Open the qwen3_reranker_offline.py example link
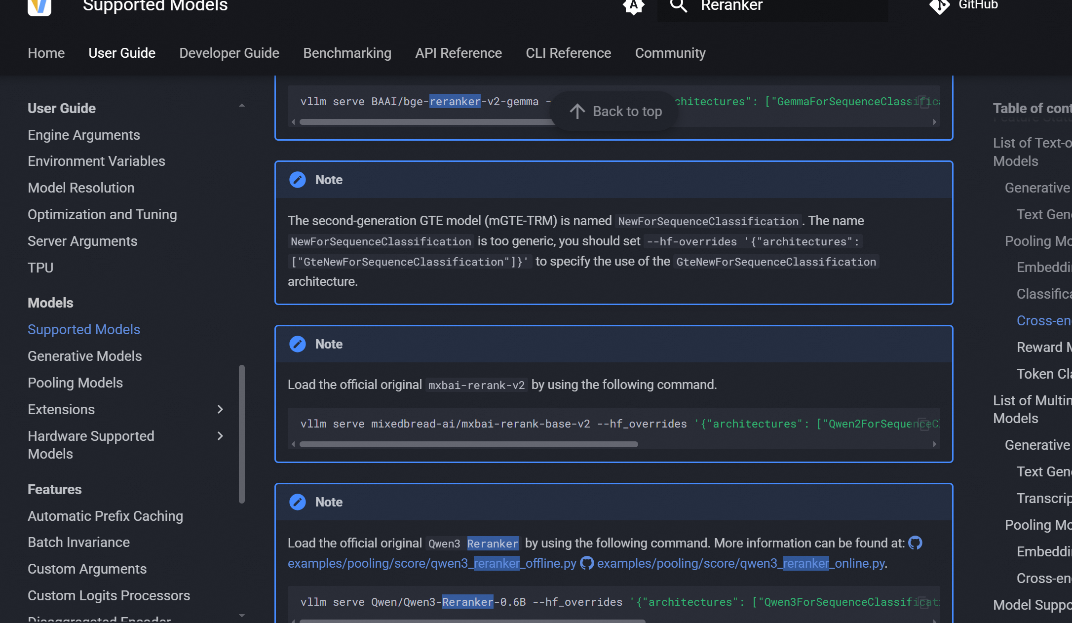Screen dimensions: 1072x623 tap(432, 563)
